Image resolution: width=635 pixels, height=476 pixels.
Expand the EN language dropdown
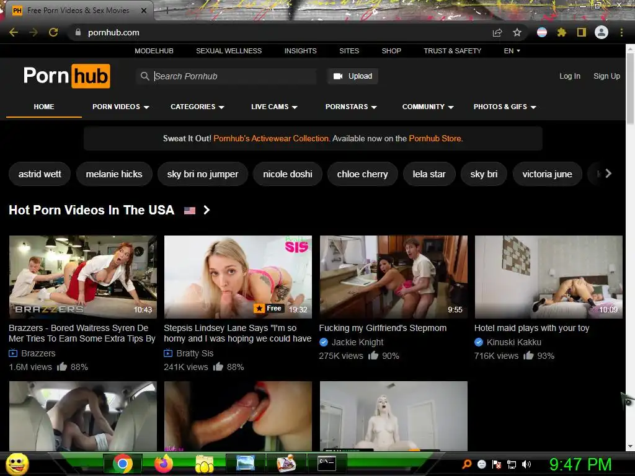pyautogui.click(x=512, y=51)
